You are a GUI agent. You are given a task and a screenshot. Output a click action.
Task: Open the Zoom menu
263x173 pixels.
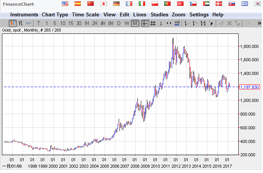coord(179,15)
